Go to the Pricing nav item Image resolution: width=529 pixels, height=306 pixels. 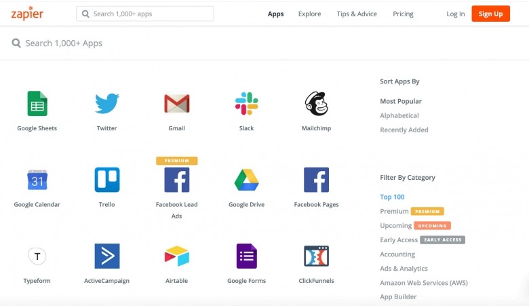[403, 14]
